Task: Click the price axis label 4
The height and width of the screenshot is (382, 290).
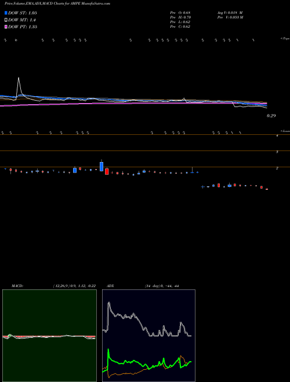Action: coord(277,135)
